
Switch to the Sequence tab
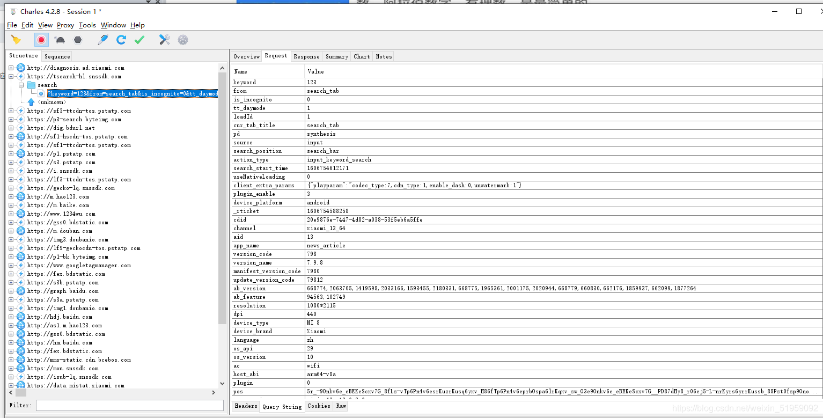(57, 56)
